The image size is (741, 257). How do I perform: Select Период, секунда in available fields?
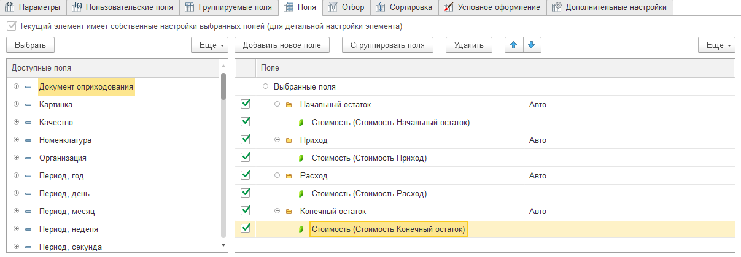point(71,247)
